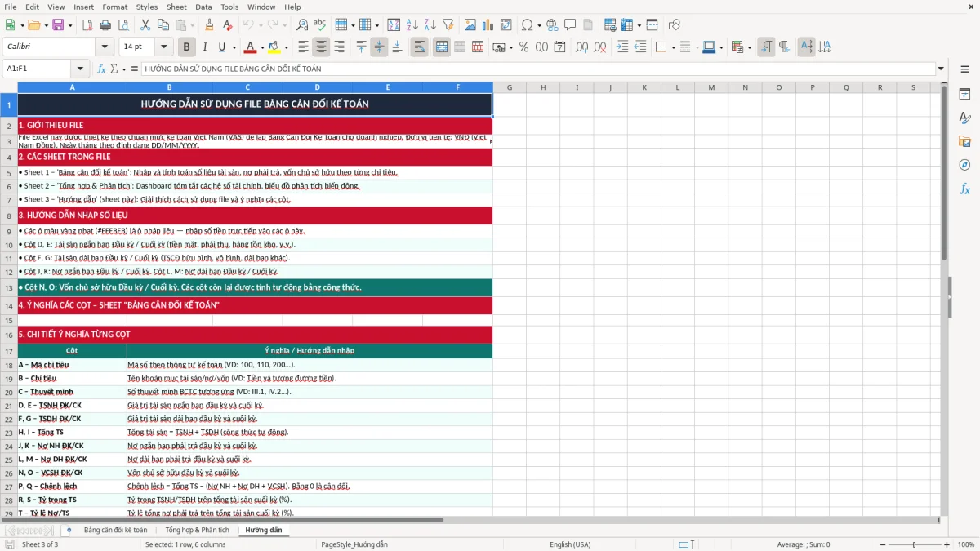Cut the selected cells
This screenshot has width=980, height=551.
tap(145, 25)
